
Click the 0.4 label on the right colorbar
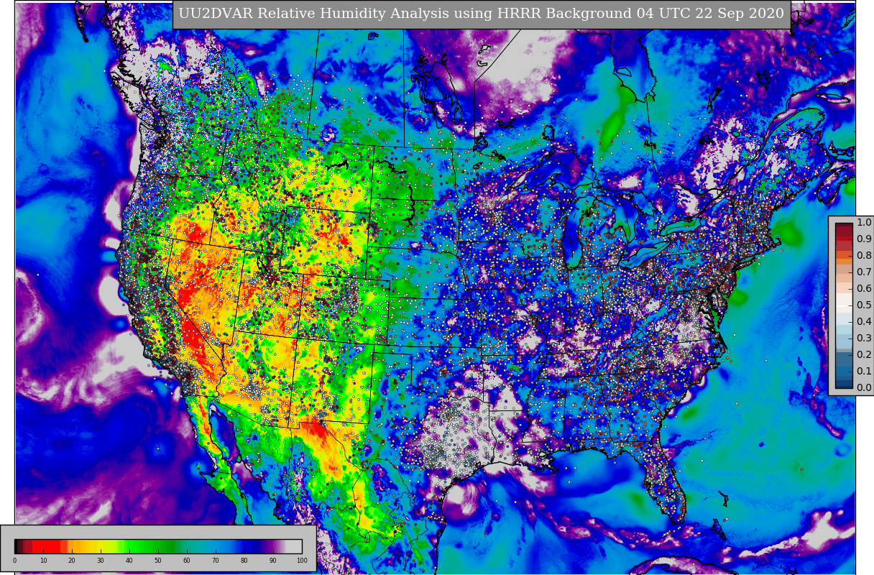click(863, 322)
